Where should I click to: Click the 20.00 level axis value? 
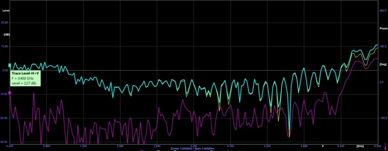click(x=5, y=23)
